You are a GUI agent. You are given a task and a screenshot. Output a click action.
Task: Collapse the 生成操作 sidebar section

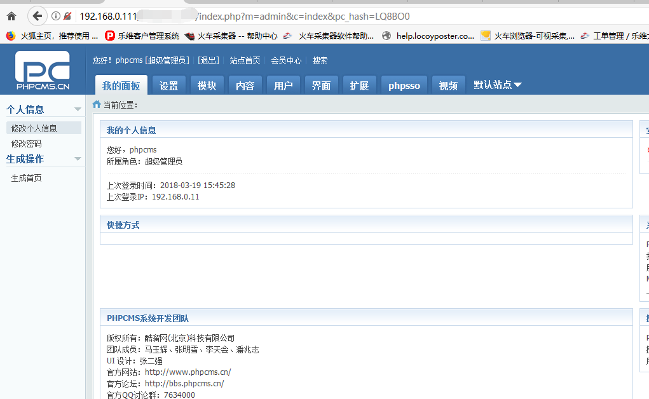click(78, 159)
